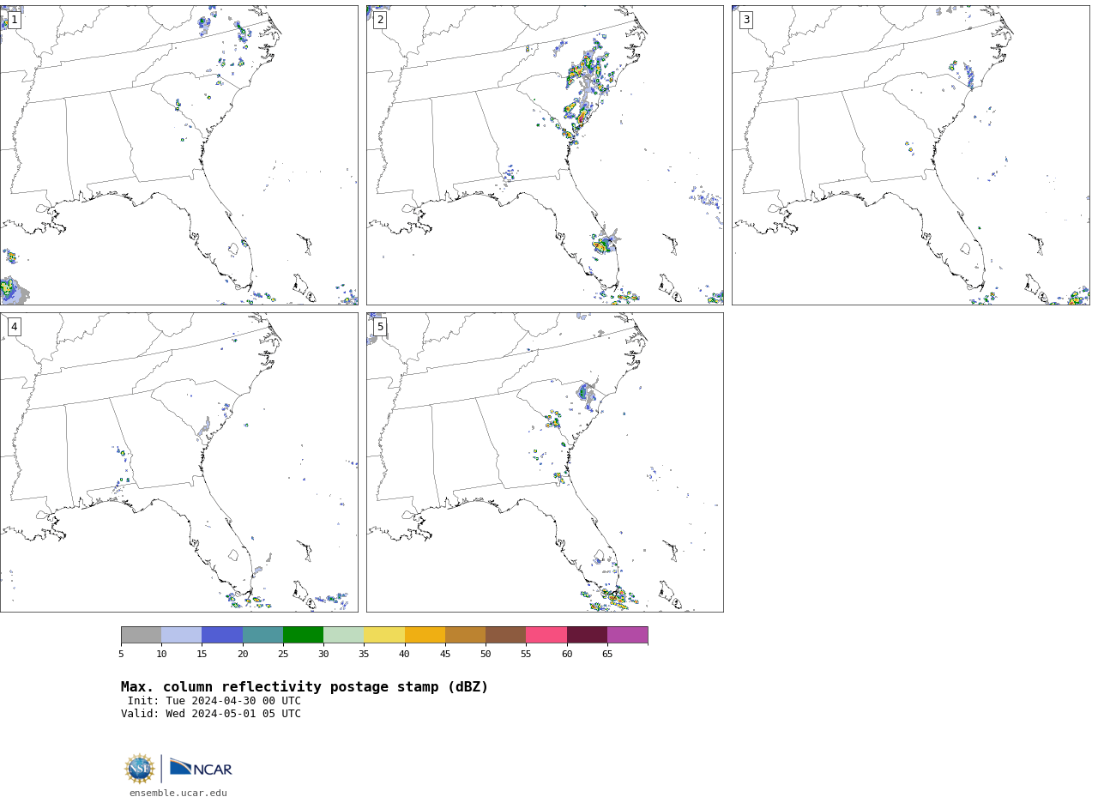1098x803 pixels.
Task: Click the NSF logo icon
Action: [140, 769]
